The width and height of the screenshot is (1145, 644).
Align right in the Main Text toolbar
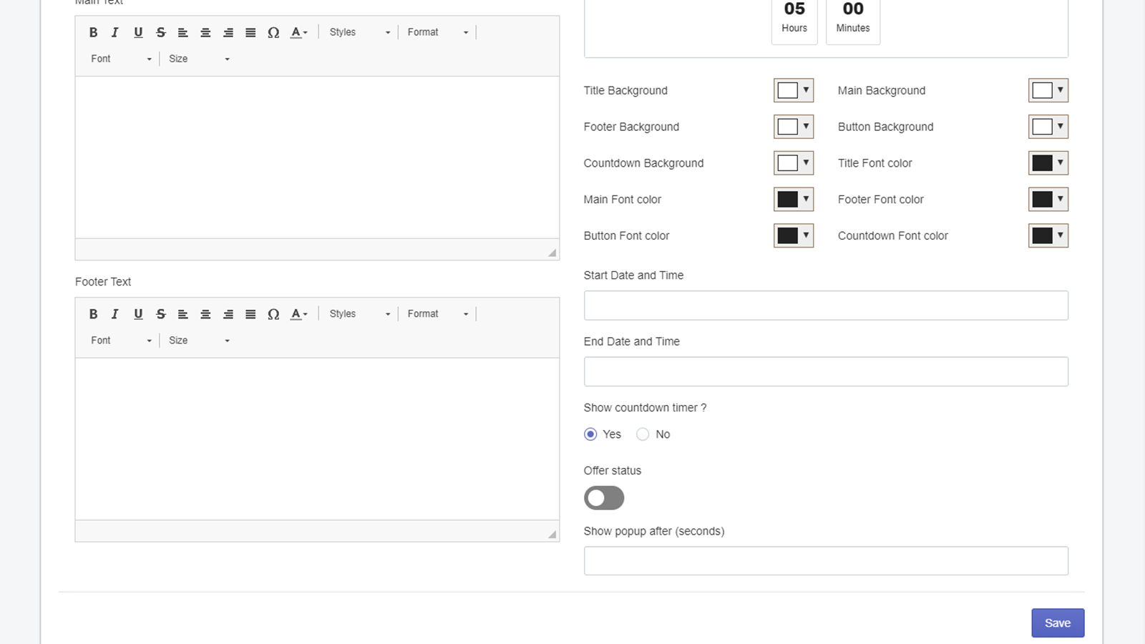tap(228, 32)
